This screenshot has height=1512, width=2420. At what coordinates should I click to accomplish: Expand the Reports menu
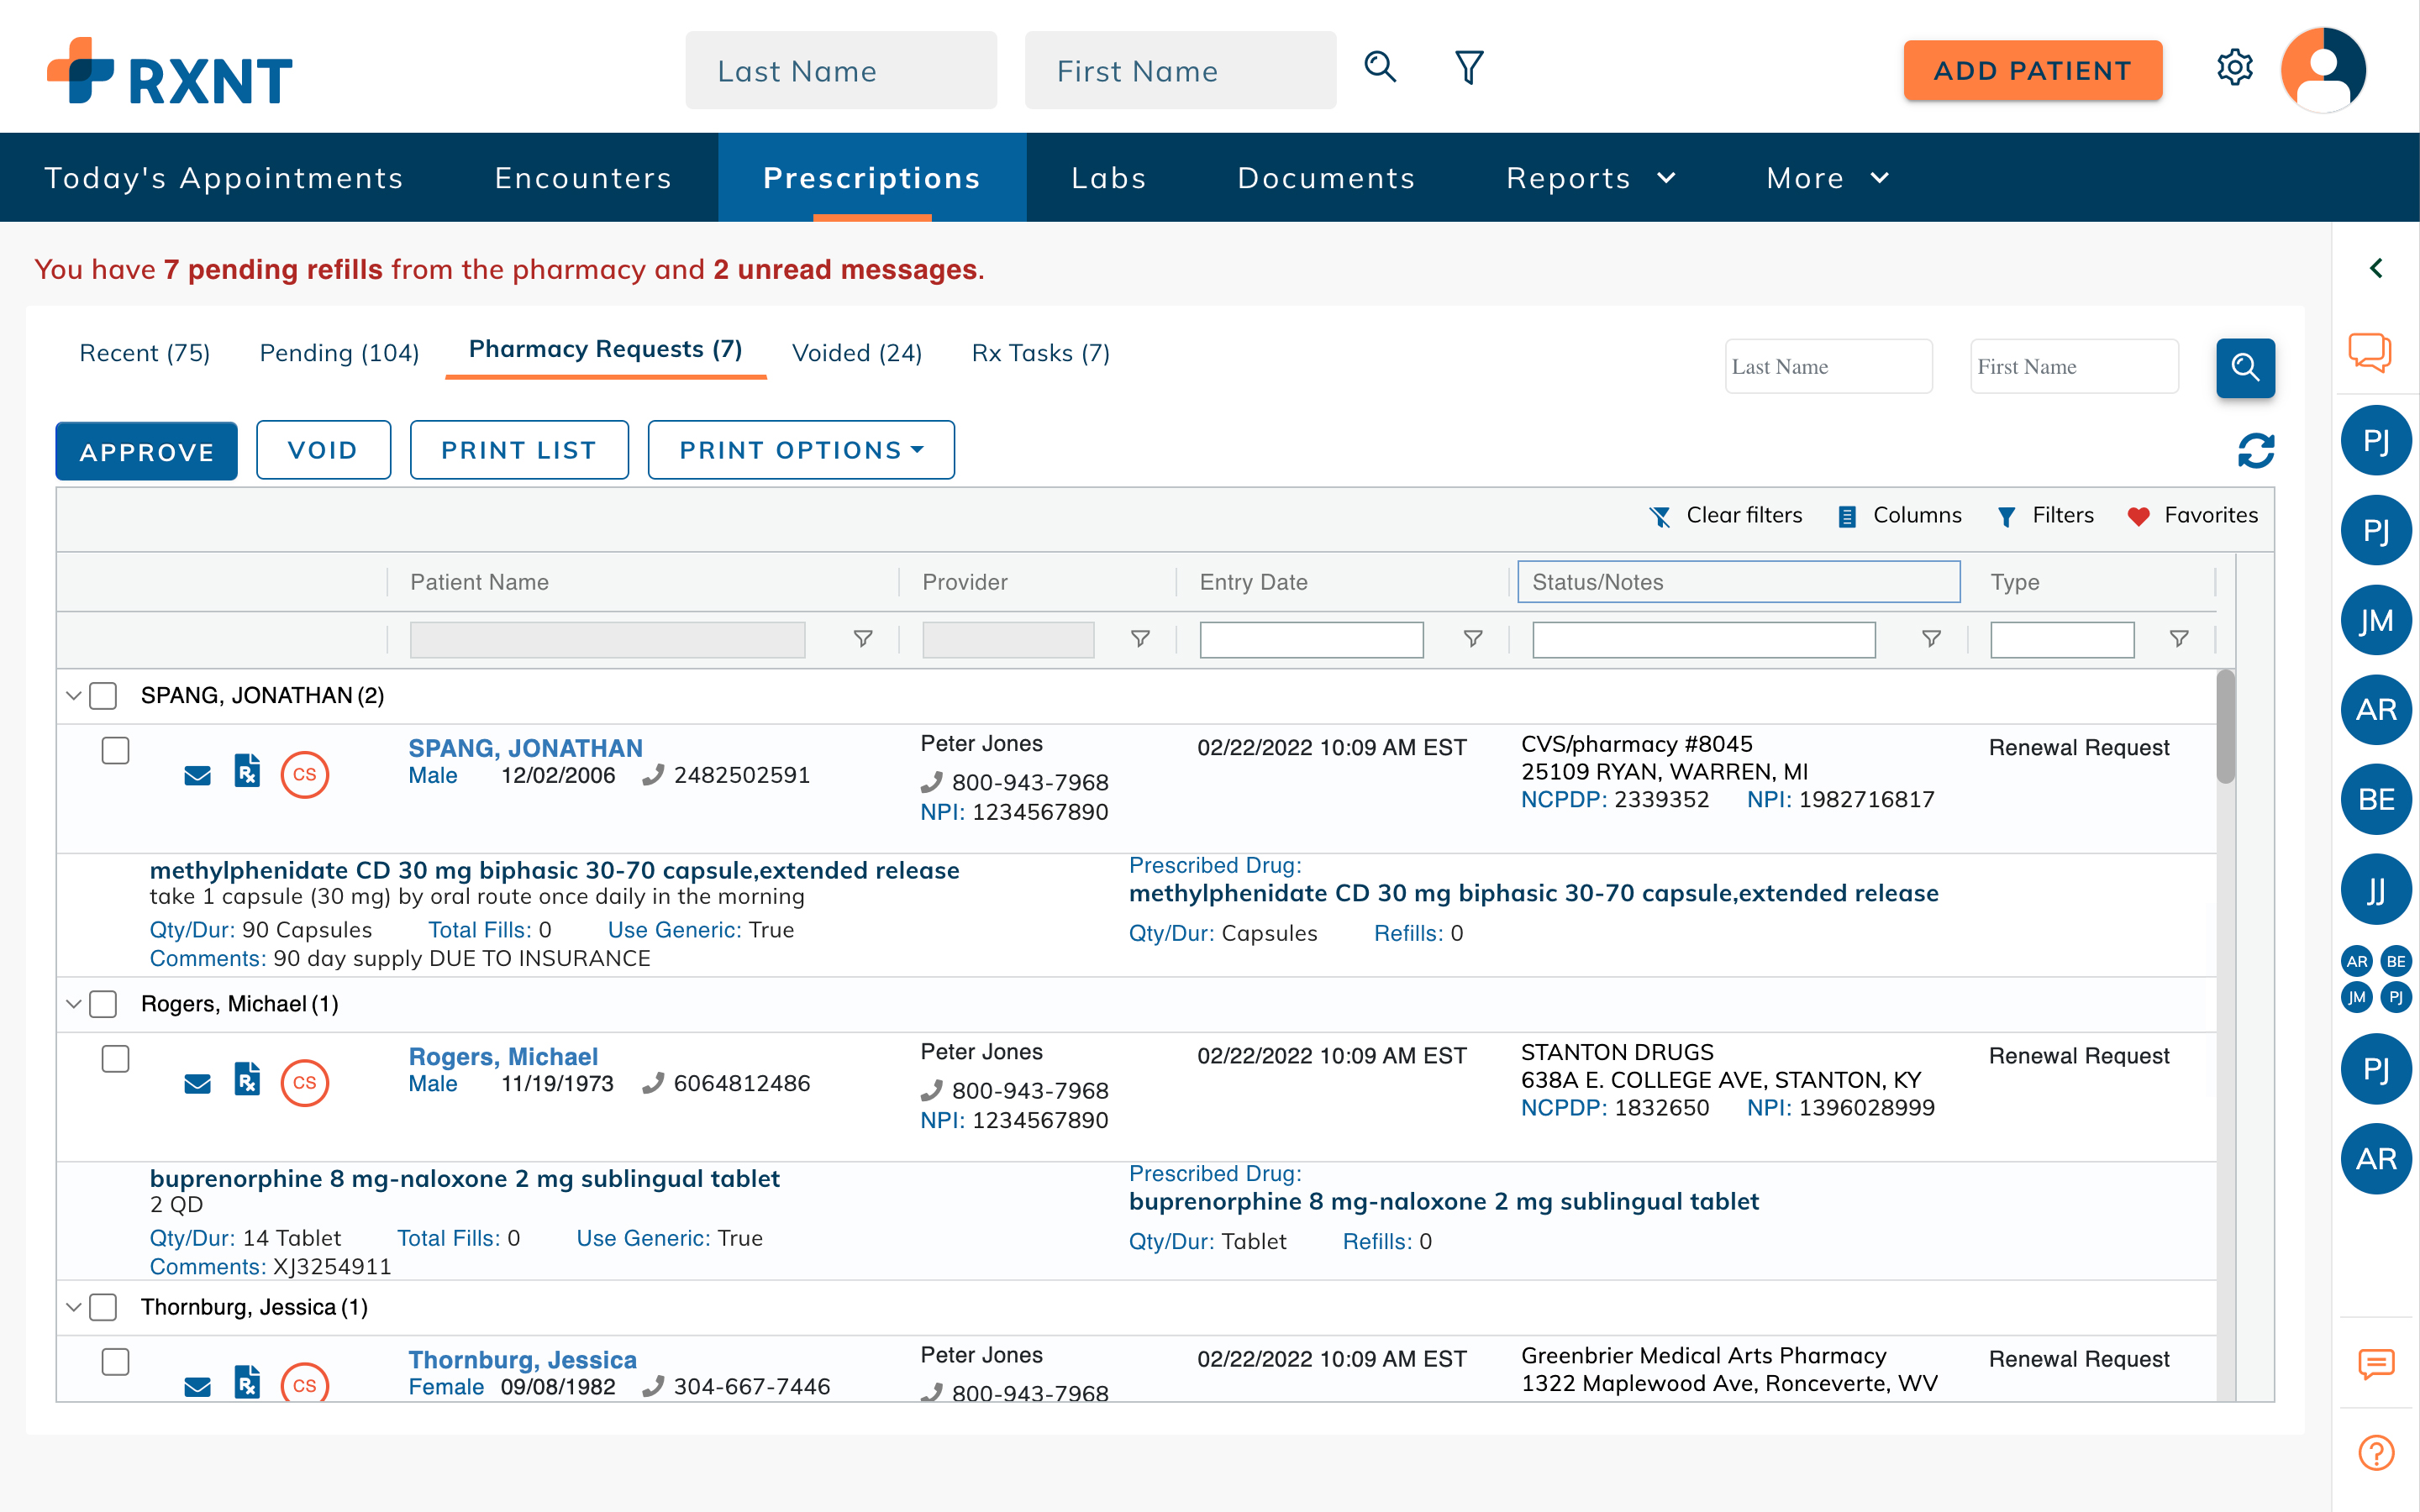click(x=1590, y=178)
